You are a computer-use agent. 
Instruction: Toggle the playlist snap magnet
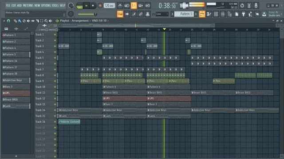(x=8, y=21)
